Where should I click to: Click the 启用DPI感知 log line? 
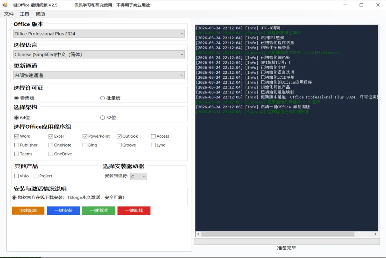click(240, 38)
